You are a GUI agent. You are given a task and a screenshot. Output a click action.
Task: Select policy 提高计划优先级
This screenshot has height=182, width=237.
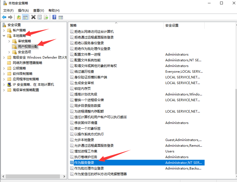coord(86,94)
